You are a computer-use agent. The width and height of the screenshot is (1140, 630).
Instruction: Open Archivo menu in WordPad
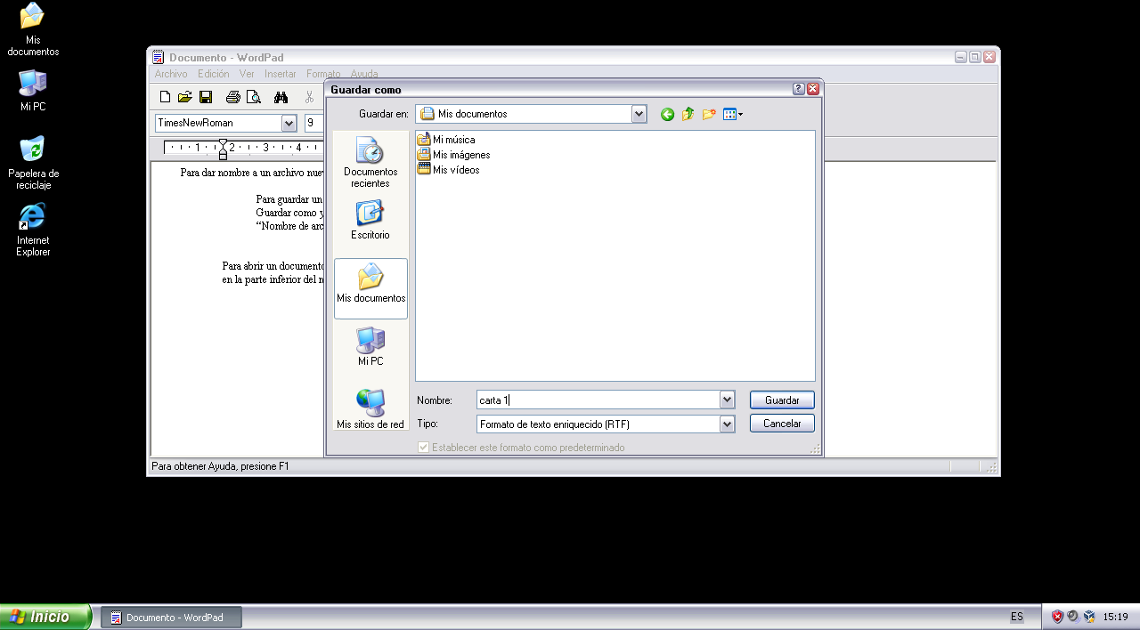[171, 74]
